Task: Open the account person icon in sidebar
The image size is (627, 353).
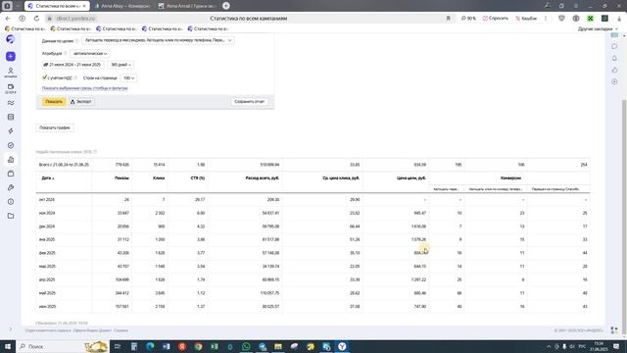Action: click(11, 72)
